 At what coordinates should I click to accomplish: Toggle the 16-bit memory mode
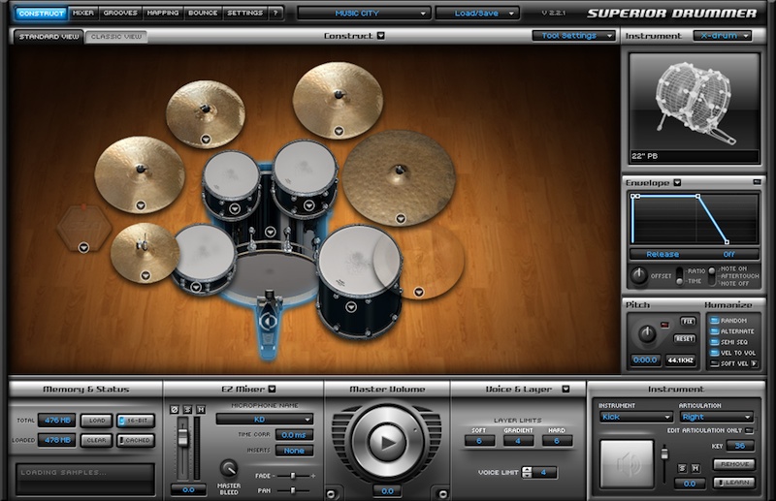pyautogui.click(x=135, y=421)
